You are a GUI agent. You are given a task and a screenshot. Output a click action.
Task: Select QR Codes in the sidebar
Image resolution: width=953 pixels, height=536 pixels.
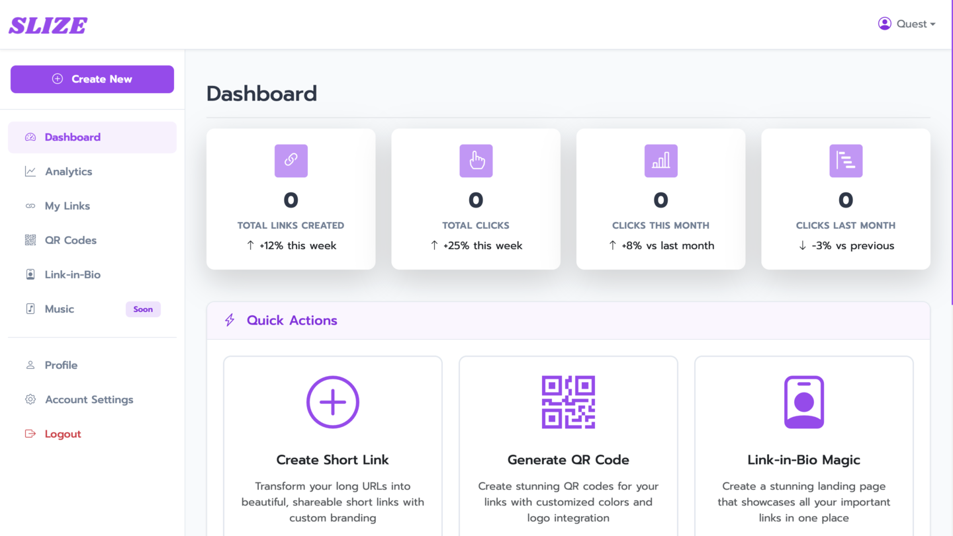pyautogui.click(x=70, y=241)
